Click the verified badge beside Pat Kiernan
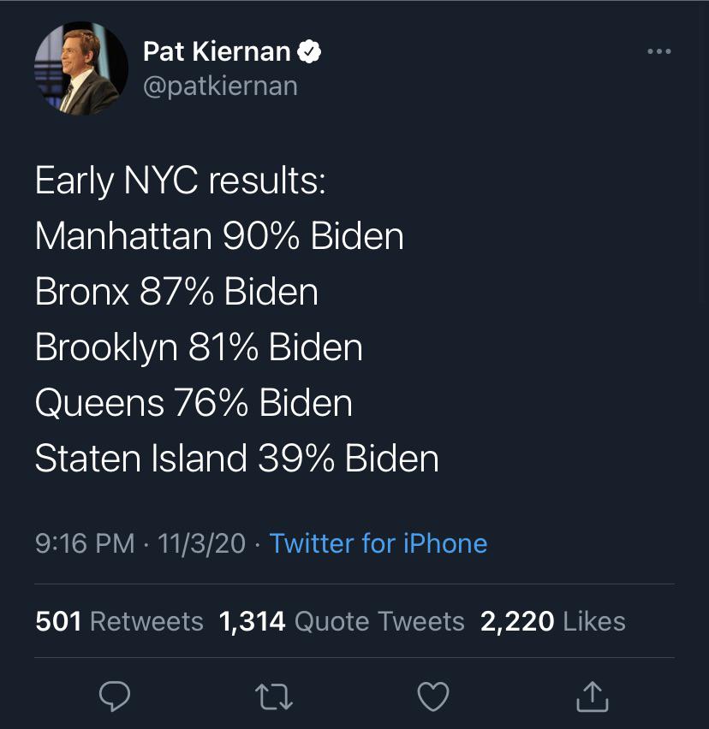The width and height of the screenshot is (709, 729). [309, 52]
